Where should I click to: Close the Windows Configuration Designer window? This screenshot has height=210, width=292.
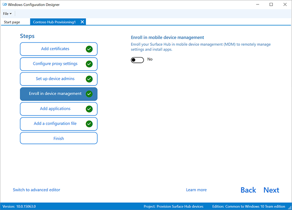[x=285, y=4]
